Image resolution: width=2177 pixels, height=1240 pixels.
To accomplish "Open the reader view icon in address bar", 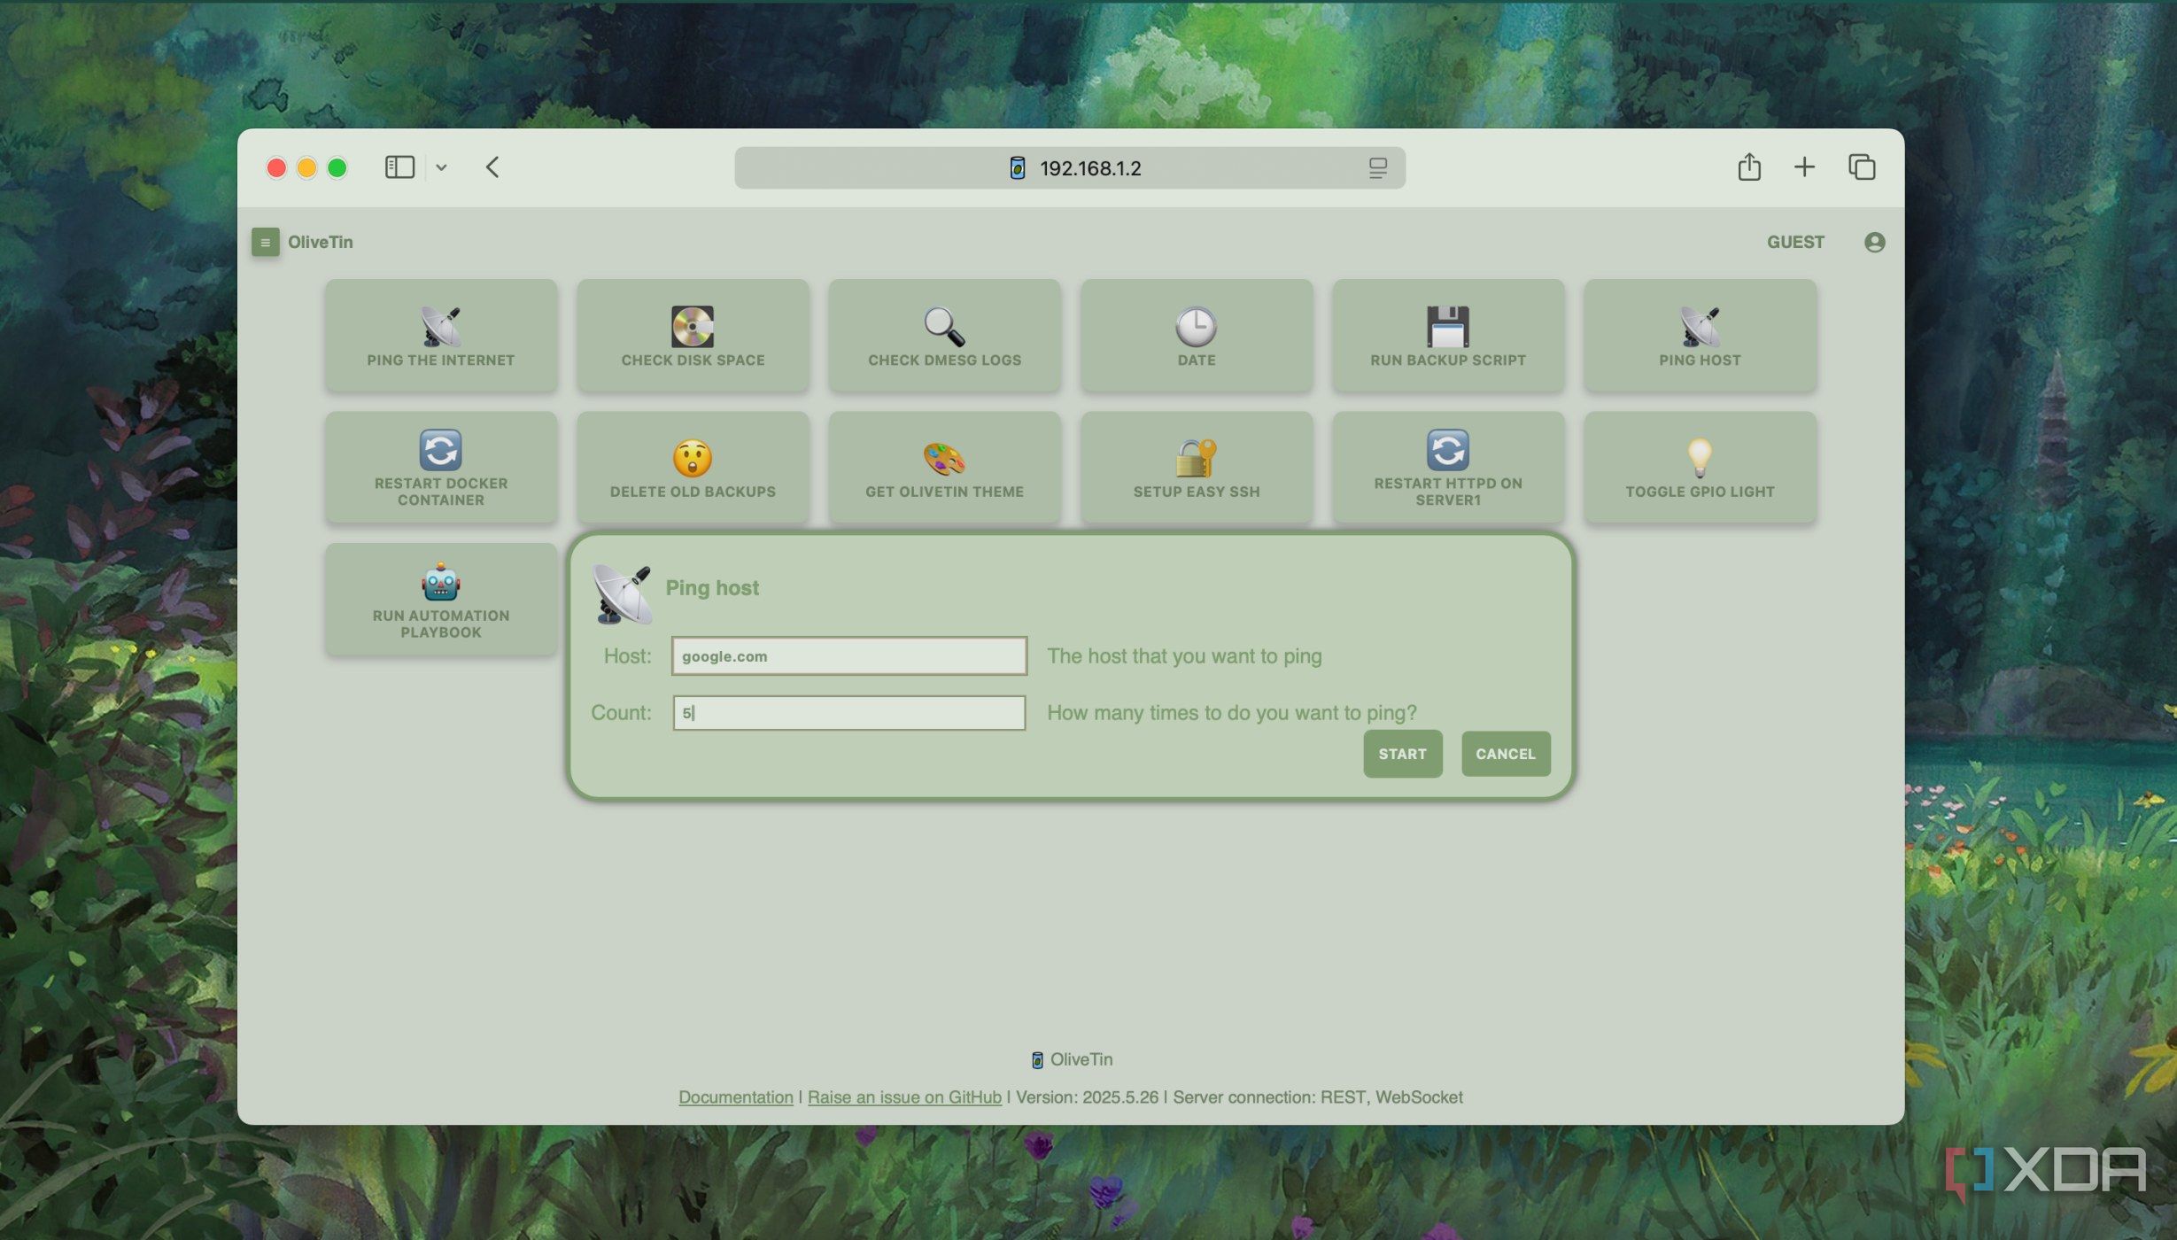I will (x=1377, y=167).
